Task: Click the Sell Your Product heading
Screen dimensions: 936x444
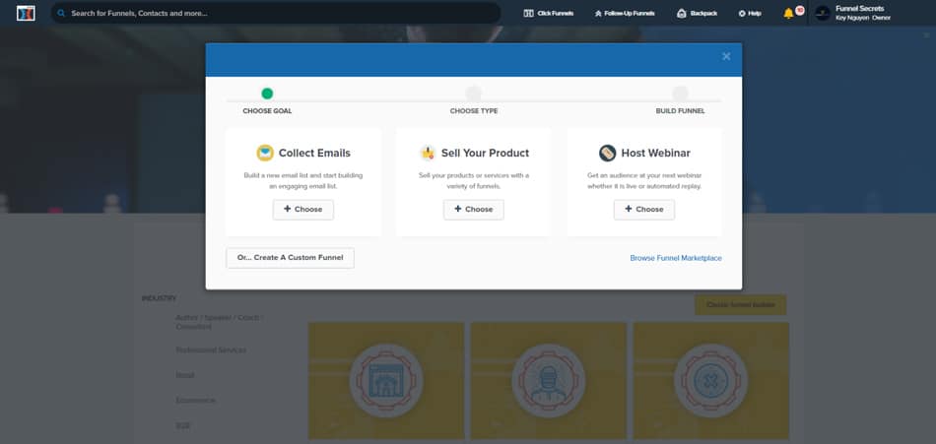Action: [486, 153]
